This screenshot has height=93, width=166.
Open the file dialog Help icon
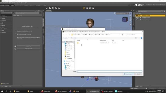[x=141, y=38]
